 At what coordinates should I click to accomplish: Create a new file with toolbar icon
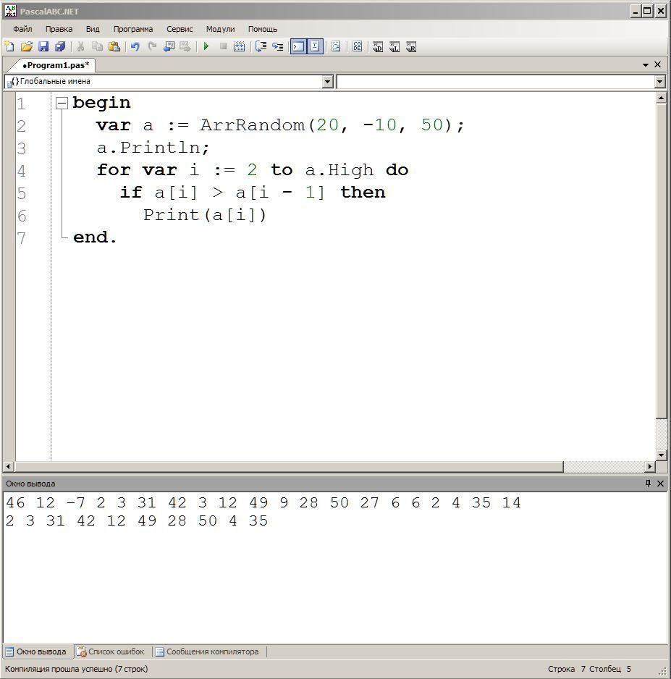point(9,46)
